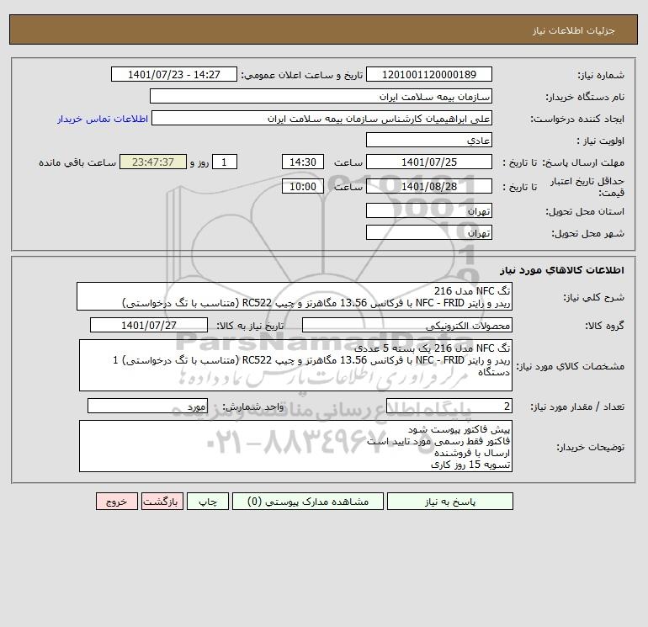Screen dimensions: 648x627
Task: Click the label مهلت ارسال پاسخ
Action: (x=583, y=162)
